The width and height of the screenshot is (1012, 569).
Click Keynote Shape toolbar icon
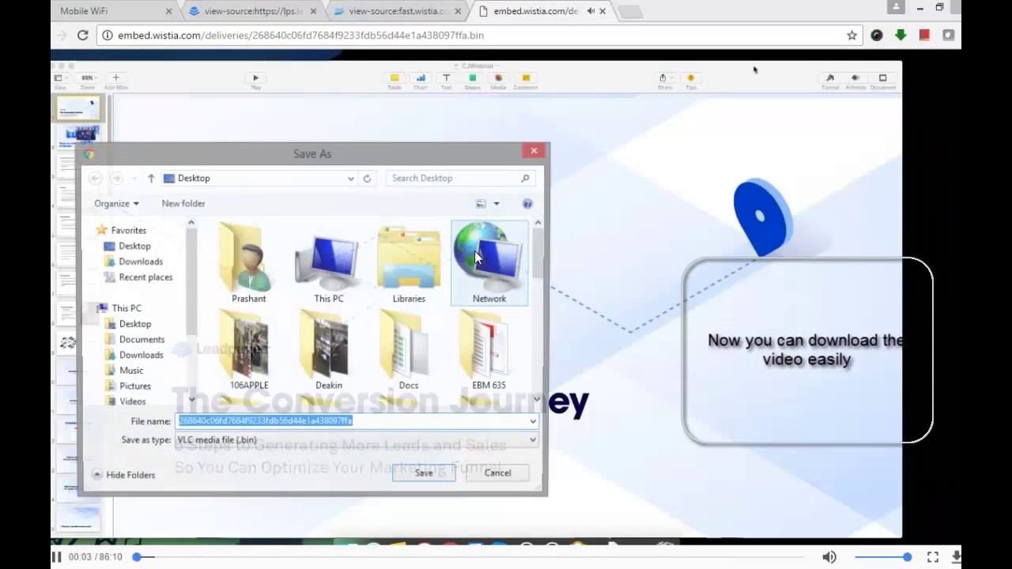tap(472, 81)
